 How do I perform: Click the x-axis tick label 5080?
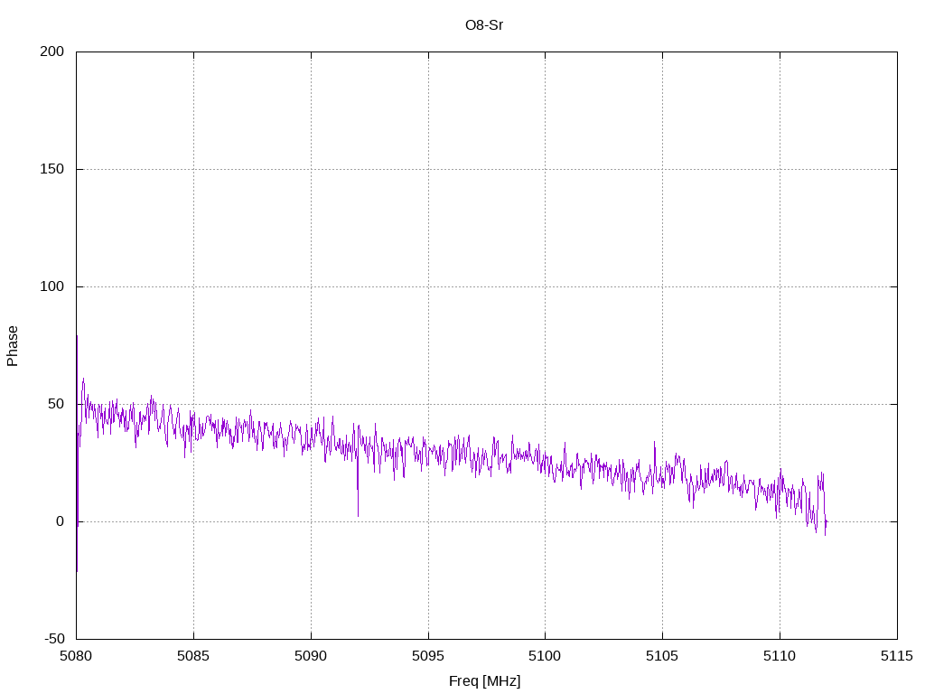click(76, 656)
